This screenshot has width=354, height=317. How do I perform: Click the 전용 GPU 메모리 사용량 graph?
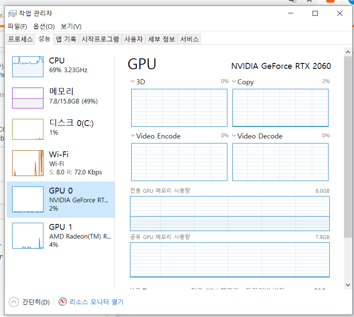[230, 214]
